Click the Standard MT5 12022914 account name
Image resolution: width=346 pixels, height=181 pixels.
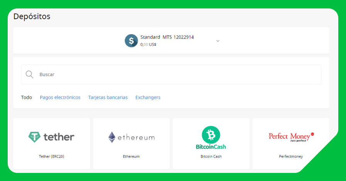tap(167, 37)
